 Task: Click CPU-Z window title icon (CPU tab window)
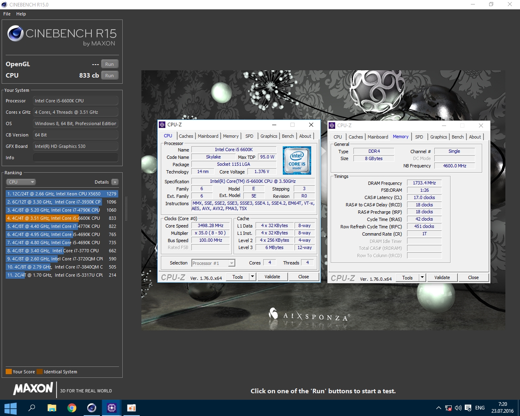point(162,125)
